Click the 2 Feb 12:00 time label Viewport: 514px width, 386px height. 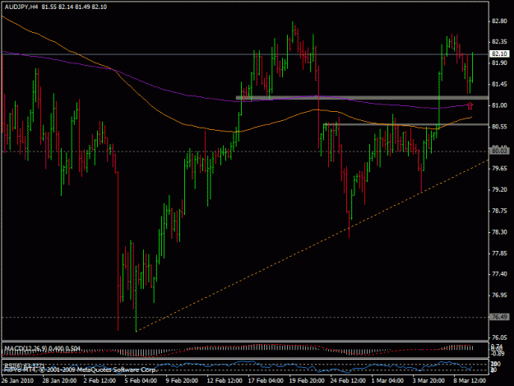coord(100,380)
